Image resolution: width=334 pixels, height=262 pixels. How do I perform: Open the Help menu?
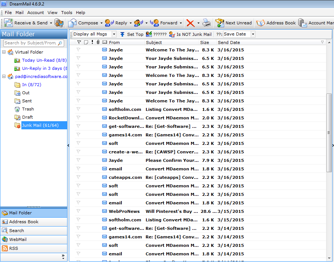point(80,13)
